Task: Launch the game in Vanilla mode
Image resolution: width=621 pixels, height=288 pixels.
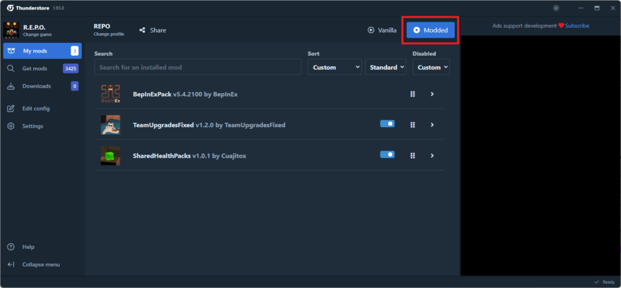Action: [382, 30]
